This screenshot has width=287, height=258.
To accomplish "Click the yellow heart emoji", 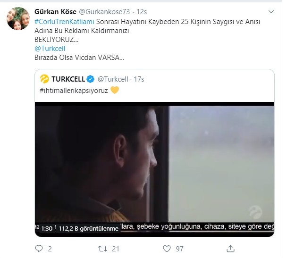I will point(115,90).
